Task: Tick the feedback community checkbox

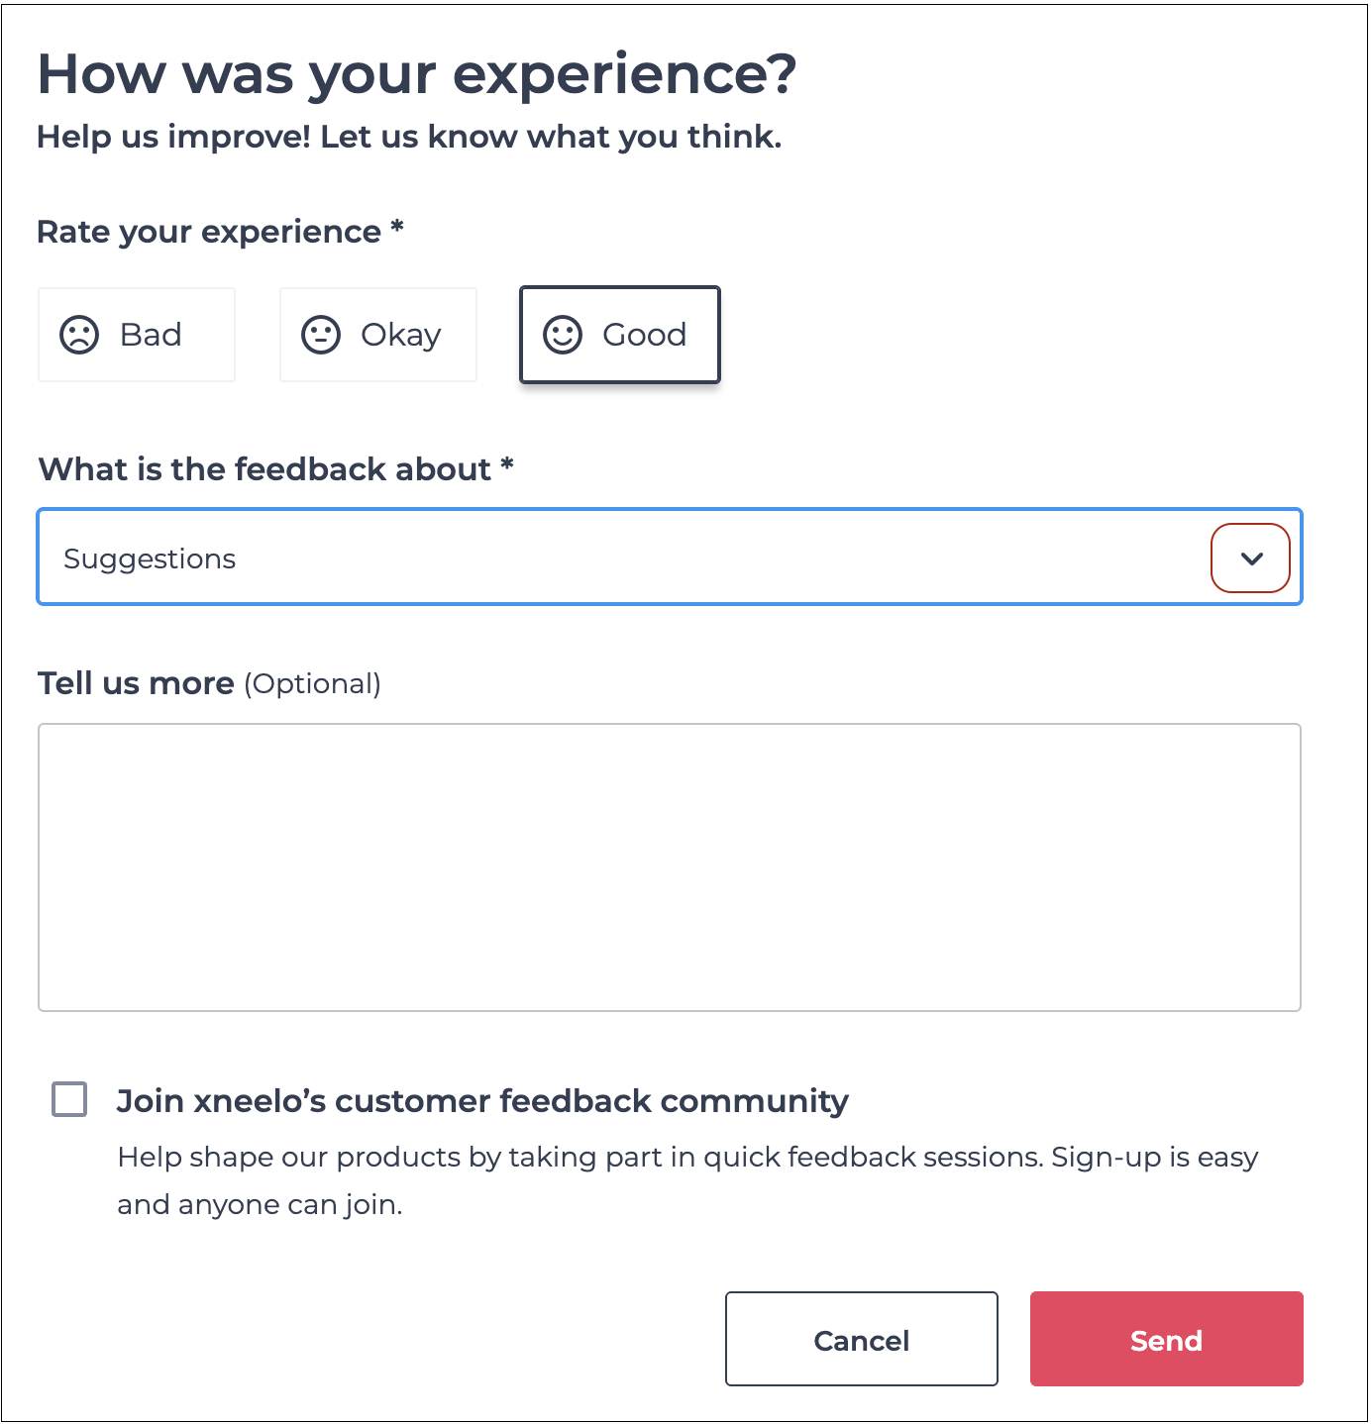Action: point(69,1099)
